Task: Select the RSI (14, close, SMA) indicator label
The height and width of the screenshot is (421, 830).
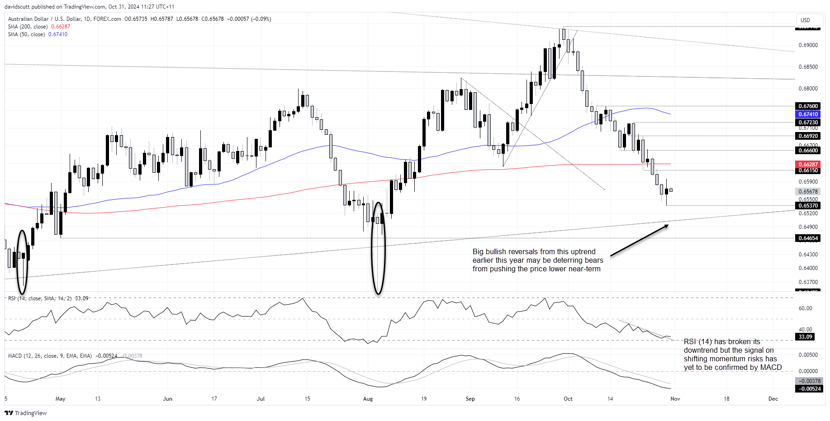Action: tap(40, 298)
